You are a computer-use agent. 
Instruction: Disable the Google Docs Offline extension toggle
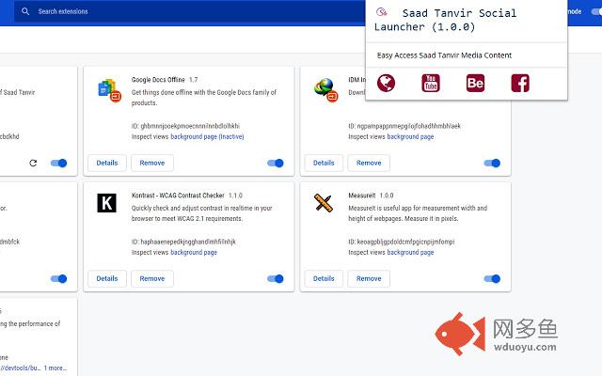[x=276, y=163]
